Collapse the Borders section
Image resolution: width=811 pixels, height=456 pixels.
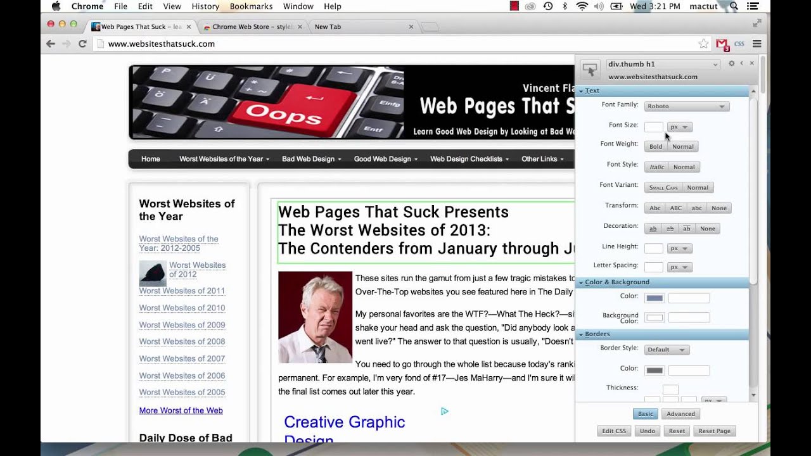662,334
